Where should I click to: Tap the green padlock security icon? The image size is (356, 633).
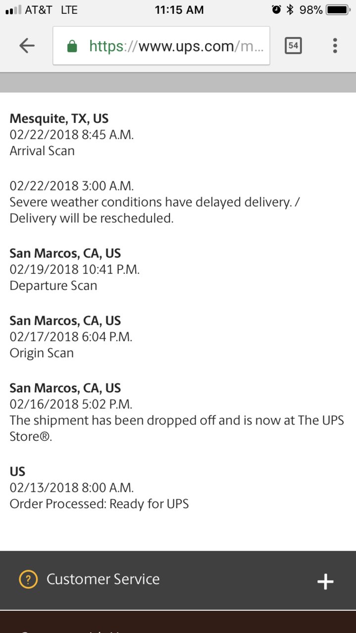click(72, 46)
